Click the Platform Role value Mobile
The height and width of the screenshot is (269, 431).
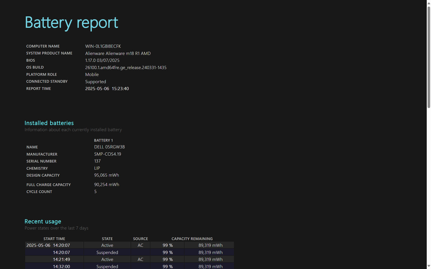[x=92, y=75]
